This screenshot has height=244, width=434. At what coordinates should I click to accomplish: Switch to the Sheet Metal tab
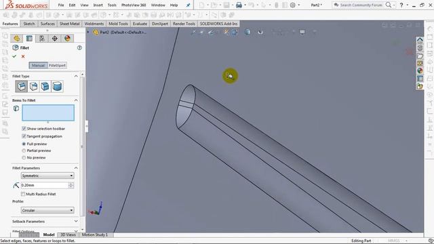click(x=70, y=24)
